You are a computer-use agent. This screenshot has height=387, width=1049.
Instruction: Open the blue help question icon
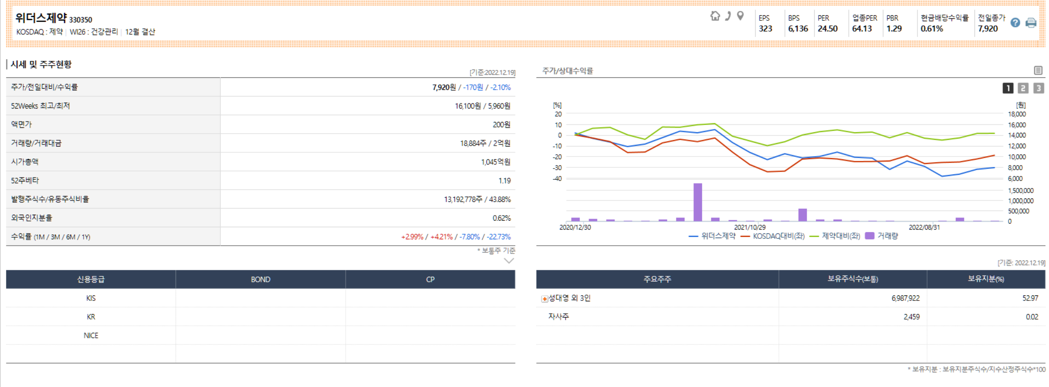(1015, 23)
